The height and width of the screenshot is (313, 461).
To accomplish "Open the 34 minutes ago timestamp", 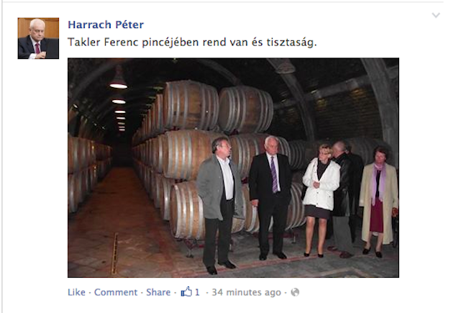I will pyautogui.click(x=247, y=292).
